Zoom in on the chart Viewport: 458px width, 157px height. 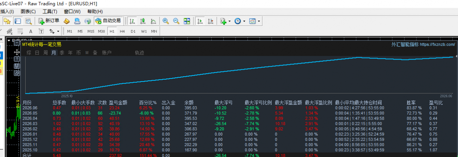(x=166, y=21)
